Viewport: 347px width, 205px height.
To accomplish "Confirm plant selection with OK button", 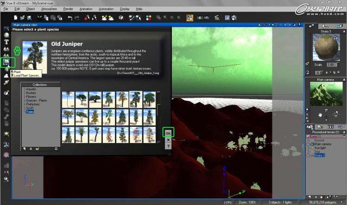I will click(168, 133).
